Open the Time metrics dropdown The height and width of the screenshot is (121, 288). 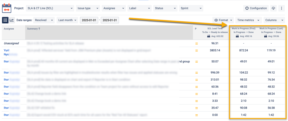(x=248, y=20)
